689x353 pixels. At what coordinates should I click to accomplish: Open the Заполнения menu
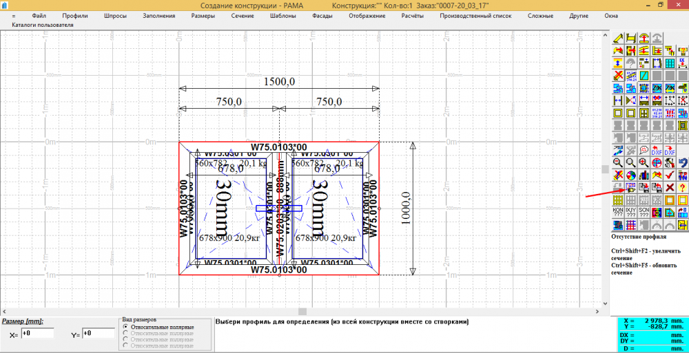point(159,16)
